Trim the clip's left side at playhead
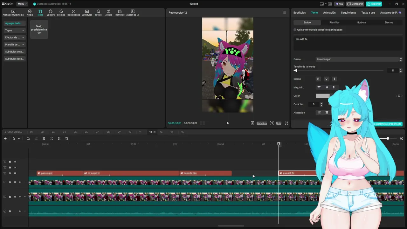Screen dimensions: 407x229 pos(52,138)
